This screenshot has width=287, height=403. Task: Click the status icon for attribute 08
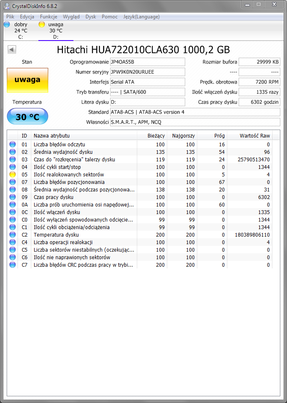coord(13,190)
